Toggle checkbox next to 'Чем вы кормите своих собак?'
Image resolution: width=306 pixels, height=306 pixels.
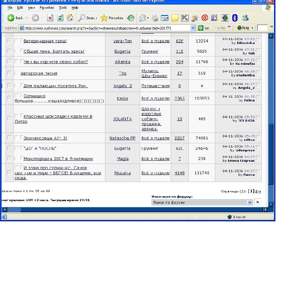coord(17,61)
